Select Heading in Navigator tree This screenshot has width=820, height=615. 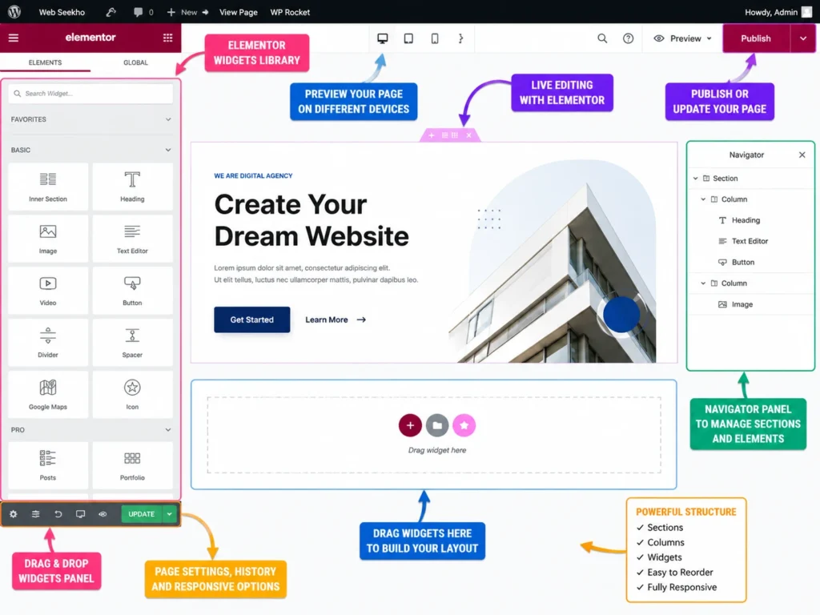pos(746,220)
